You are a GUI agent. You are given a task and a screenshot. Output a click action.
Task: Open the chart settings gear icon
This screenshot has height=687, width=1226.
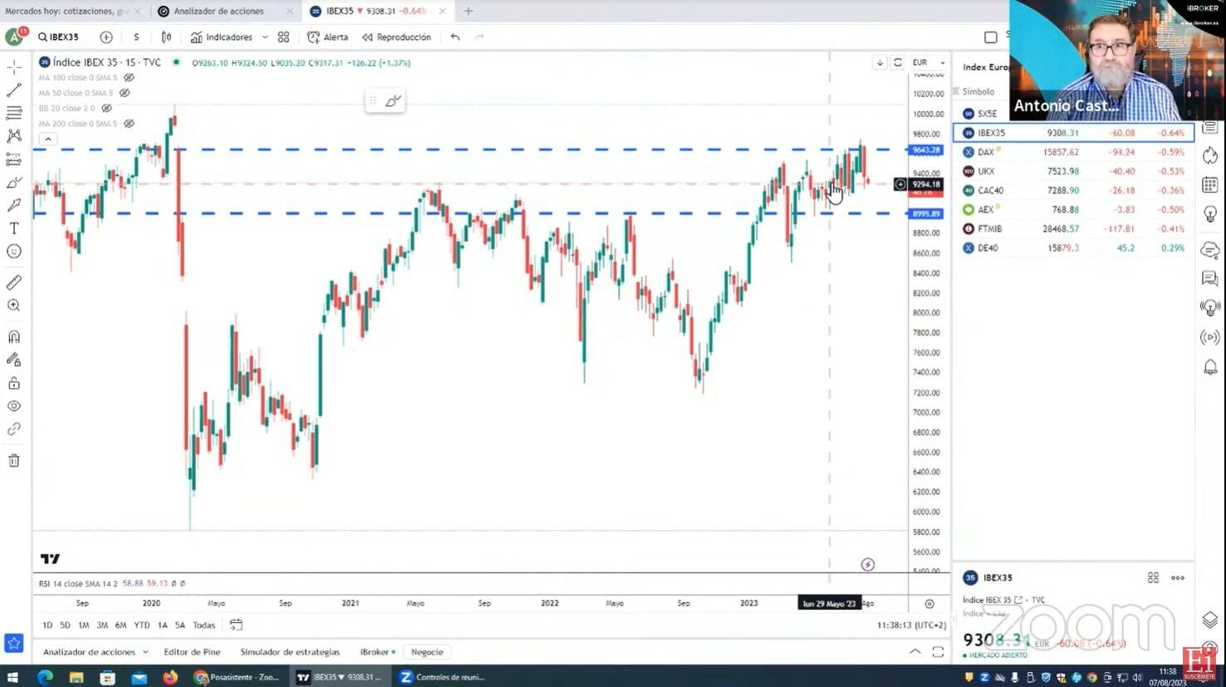pos(929,604)
